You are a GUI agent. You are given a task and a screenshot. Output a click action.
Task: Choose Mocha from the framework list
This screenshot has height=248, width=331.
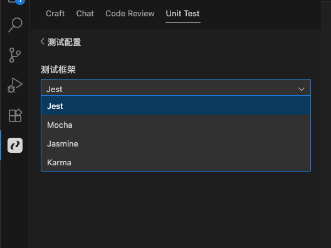click(176, 125)
